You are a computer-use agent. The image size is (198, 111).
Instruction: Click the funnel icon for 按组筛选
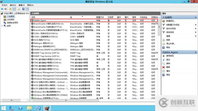[164, 32]
